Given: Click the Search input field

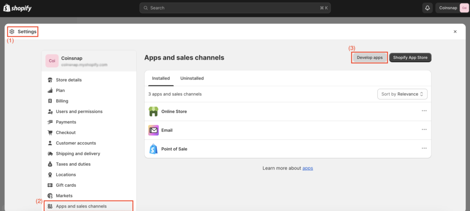Looking at the screenshot, I should (235, 8).
